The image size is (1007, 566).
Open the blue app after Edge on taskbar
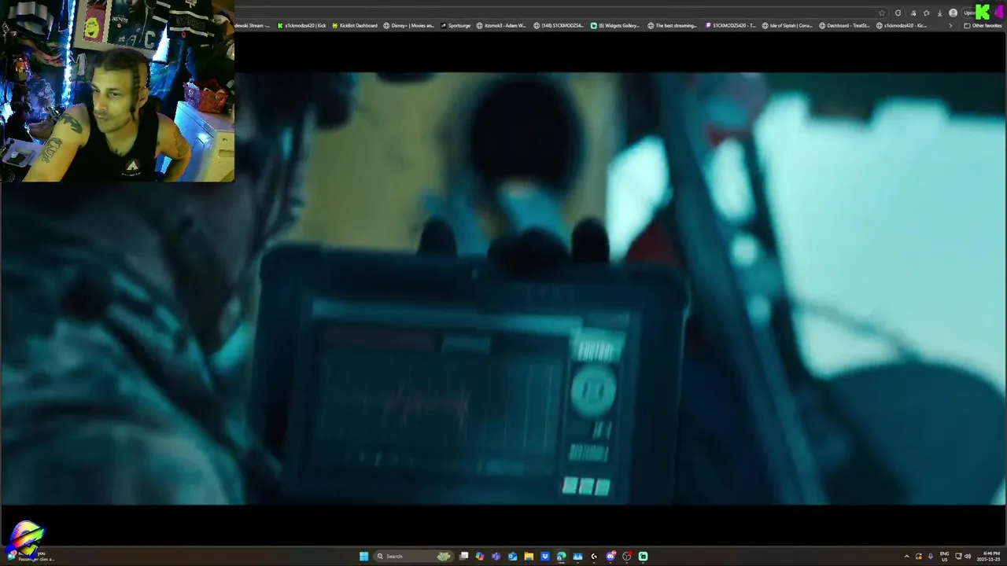click(x=577, y=556)
